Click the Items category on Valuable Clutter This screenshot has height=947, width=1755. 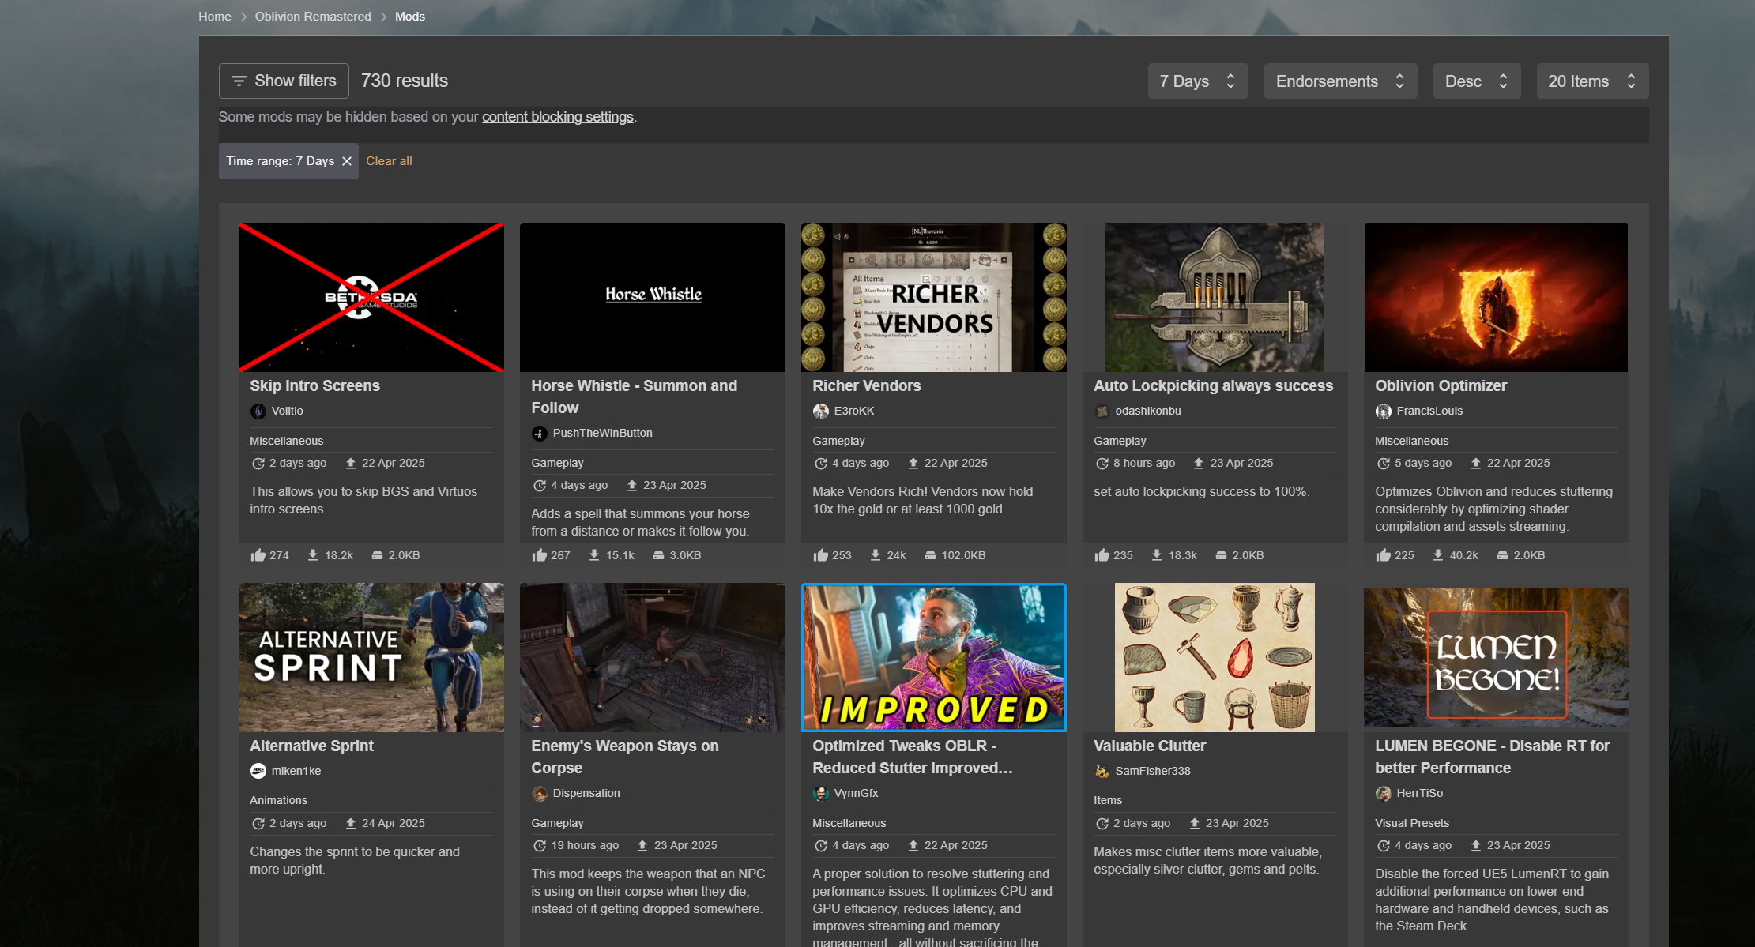tap(1108, 800)
